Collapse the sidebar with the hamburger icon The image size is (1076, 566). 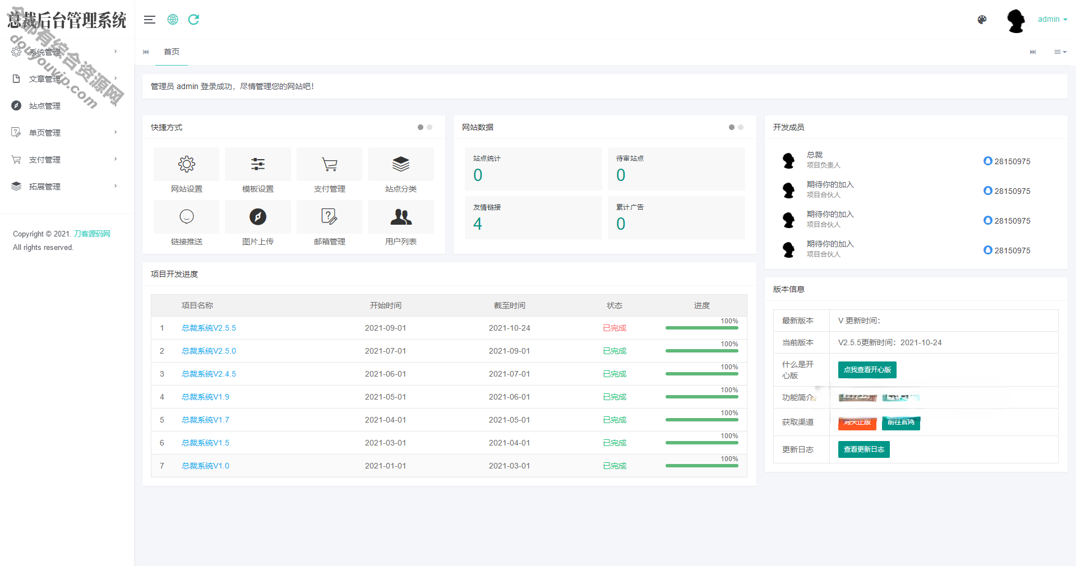(x=149, y=20)
